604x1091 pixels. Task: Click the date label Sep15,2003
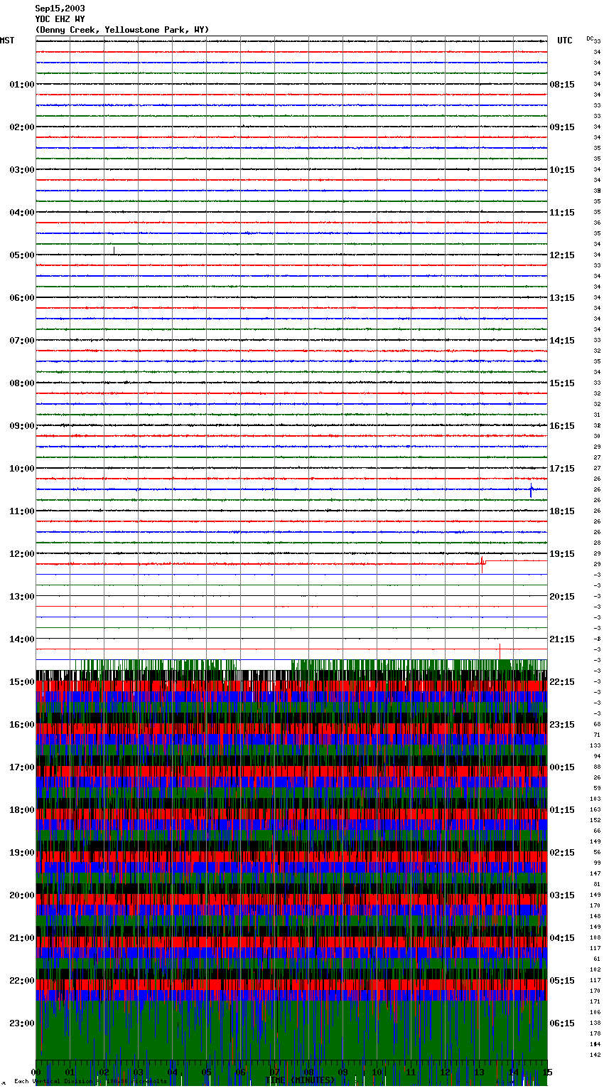coord(60,9)
